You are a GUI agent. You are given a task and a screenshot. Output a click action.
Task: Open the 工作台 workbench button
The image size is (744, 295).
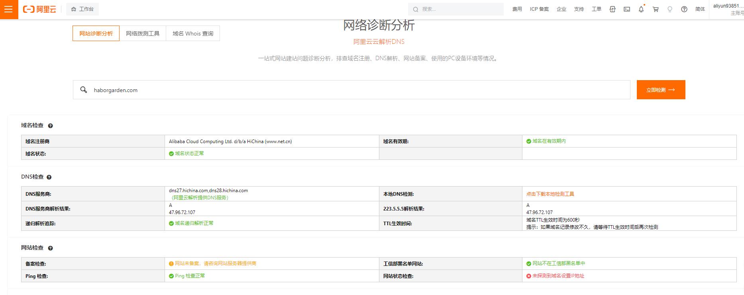(82, 9)
